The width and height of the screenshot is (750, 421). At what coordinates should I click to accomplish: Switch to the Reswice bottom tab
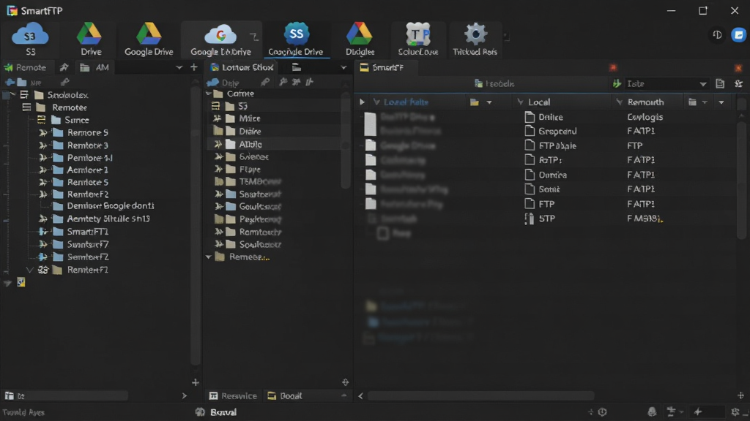[x=233, y=395]
